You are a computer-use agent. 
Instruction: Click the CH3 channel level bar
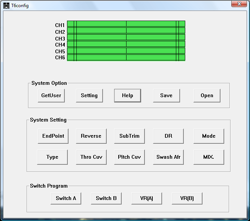click(x=126, y=37)
